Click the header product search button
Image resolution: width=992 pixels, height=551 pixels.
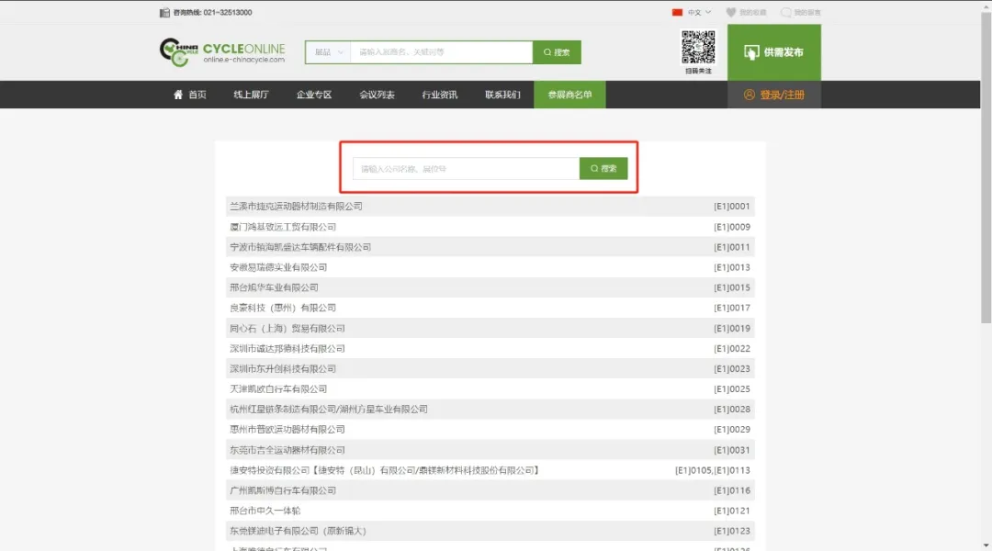pos(557,52)
